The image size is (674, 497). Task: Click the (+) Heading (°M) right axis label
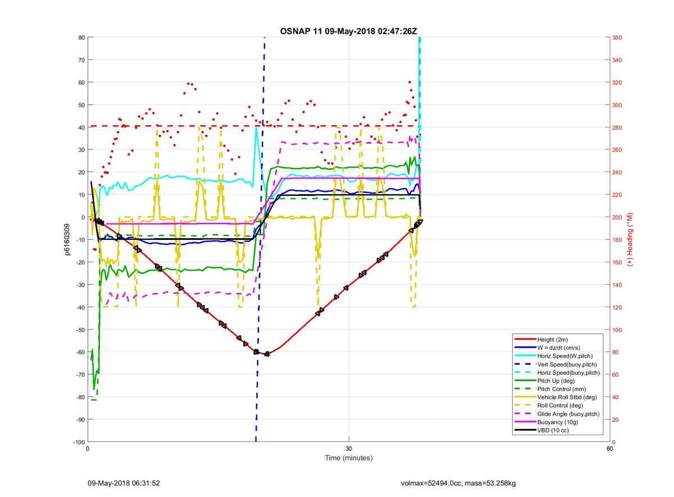(x=630, y=240)
